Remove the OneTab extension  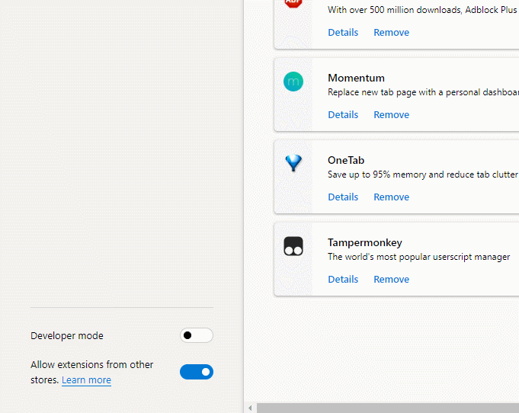click(391, 197)
